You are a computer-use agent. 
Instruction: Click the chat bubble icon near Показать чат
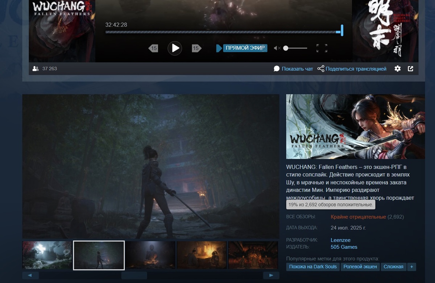(x=276, y=68)
